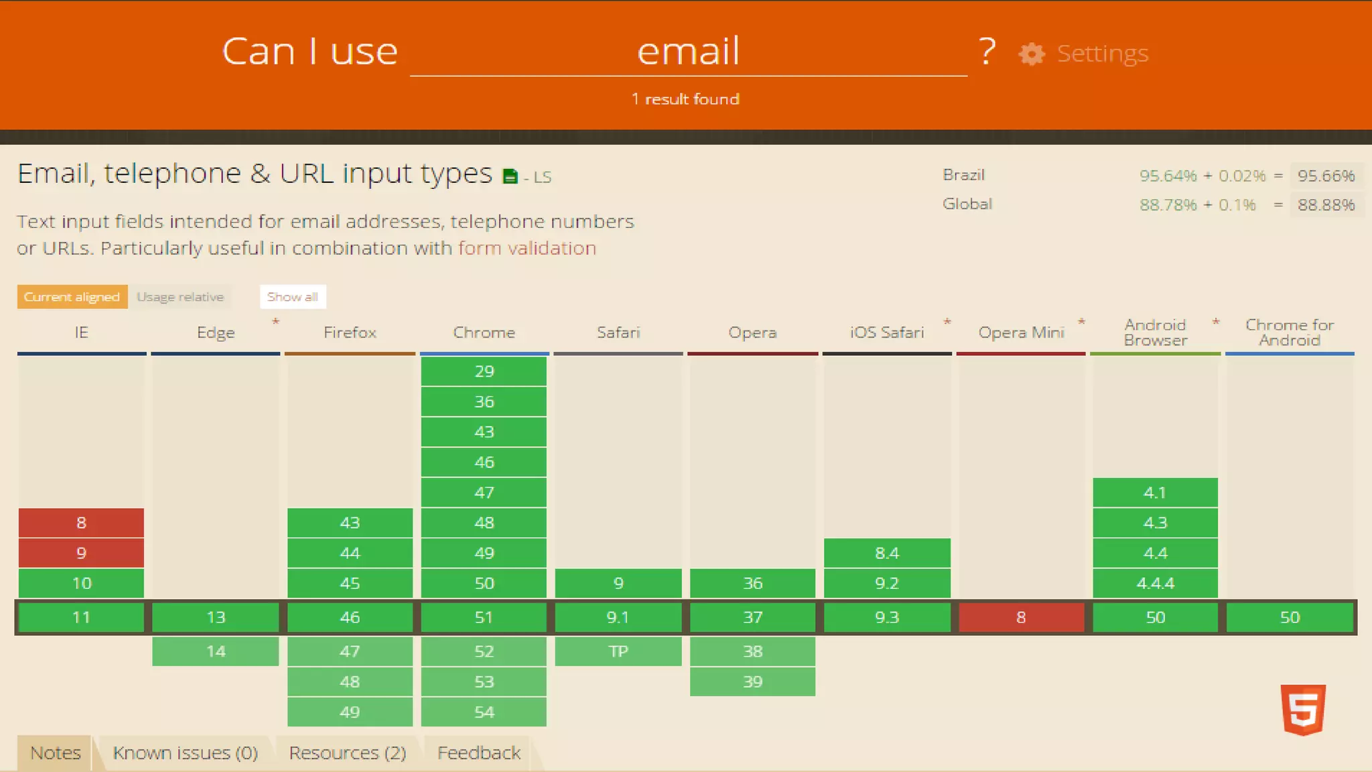
Task: Click the green spec document icon
Action: click(x=510, y=176)
